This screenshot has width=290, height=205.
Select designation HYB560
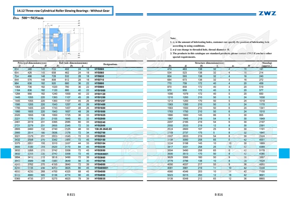99,73
